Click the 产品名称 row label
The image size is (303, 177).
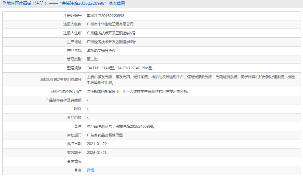click(74, 51)
